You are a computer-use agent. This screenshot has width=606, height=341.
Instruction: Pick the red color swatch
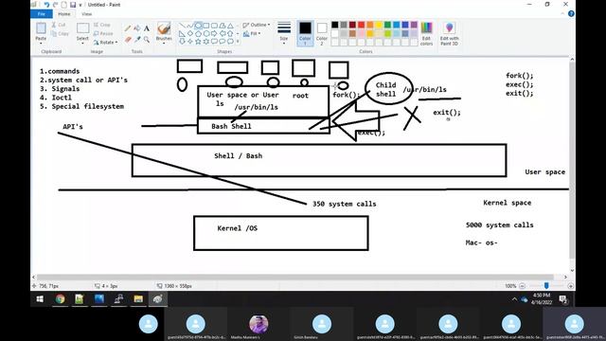361,25
